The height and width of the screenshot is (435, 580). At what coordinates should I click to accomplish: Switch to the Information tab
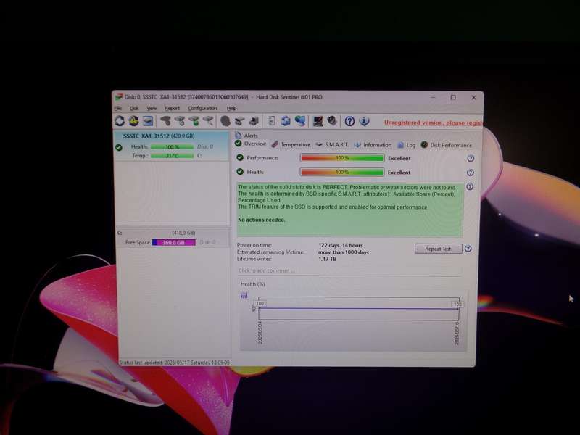coord(373,145)
